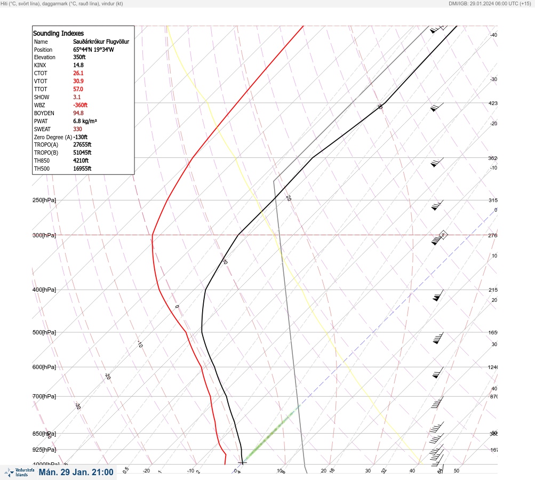Click PWAT value 6.8 kg/m²

(85, 121)
